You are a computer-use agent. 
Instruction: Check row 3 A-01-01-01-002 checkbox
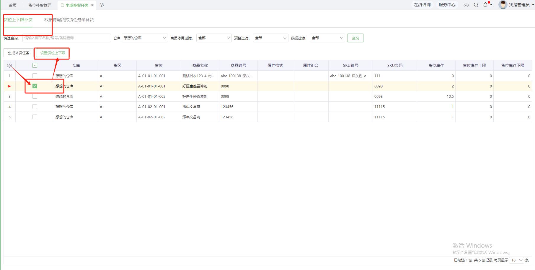(35, 96)
